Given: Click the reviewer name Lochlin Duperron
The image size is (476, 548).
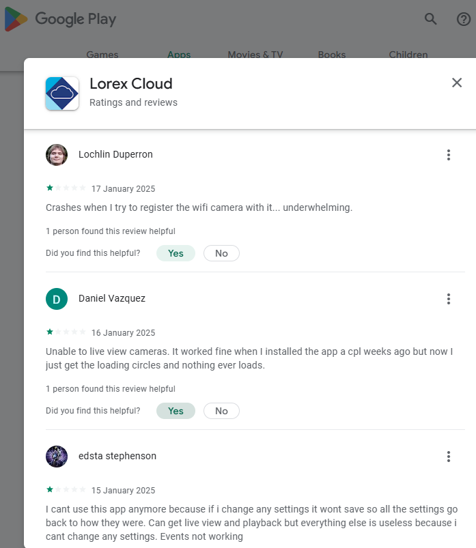Looking at the screenshot, I should click(115, 154).
